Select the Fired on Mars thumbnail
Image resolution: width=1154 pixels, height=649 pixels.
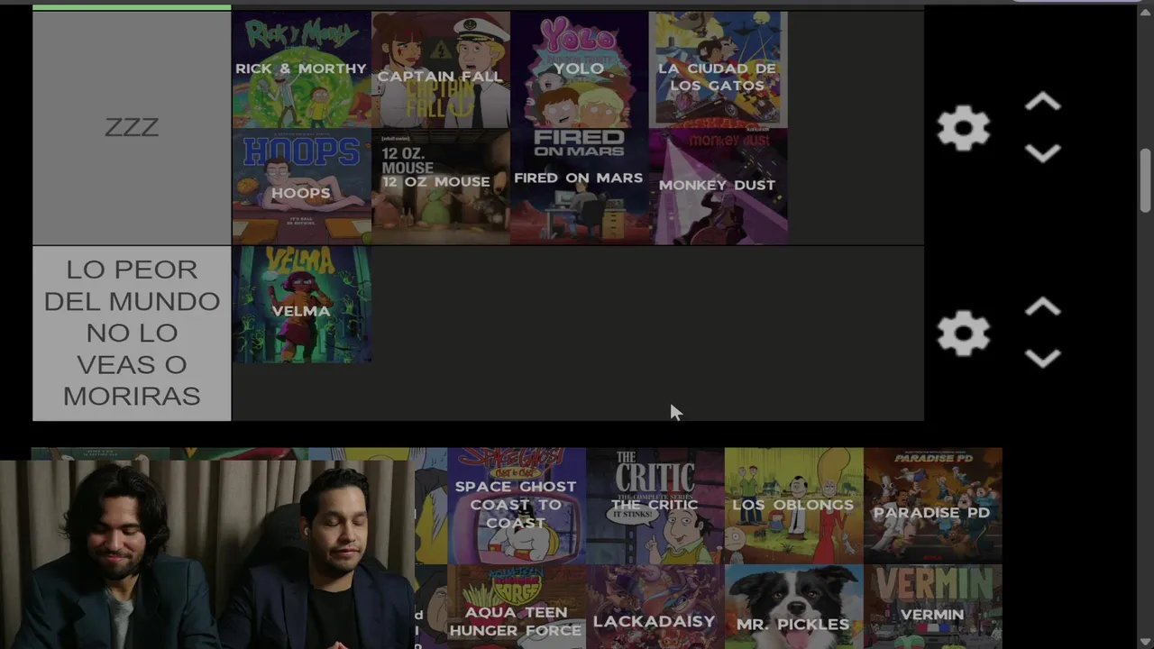[x=579, y=187]
